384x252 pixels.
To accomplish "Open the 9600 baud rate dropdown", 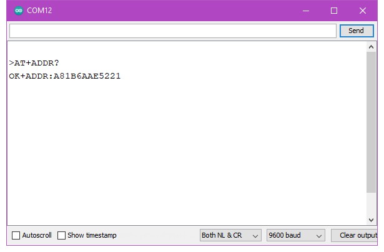I will [x=295, y=236].
